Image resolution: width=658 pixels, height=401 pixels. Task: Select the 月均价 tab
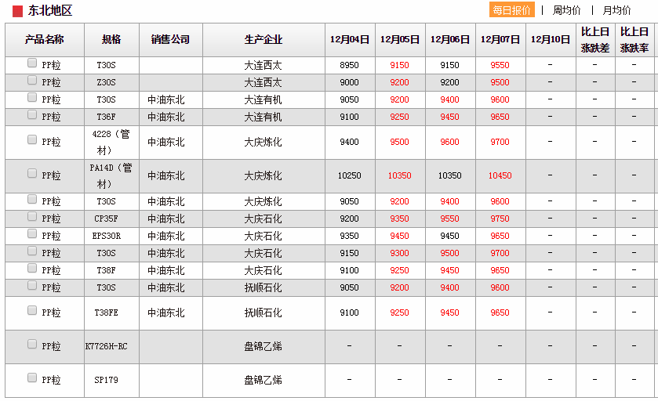point(616,10)
